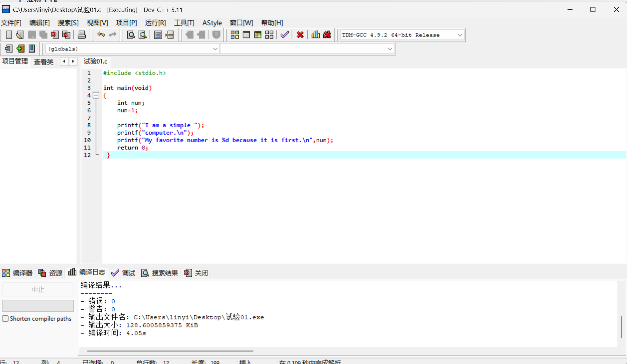
Task: Undo the last edit with the toolbar arrow
Action: point(101,34)
